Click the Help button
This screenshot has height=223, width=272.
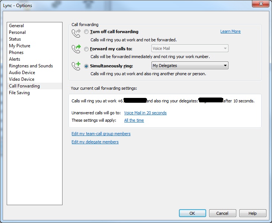tap(253, 213)
